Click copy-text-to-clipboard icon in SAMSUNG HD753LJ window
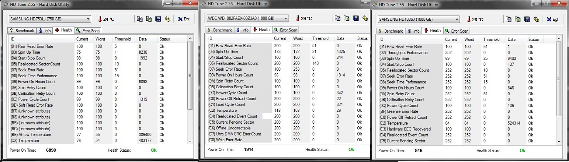Screen dimensions: 569x162 (x=140, y=19)
